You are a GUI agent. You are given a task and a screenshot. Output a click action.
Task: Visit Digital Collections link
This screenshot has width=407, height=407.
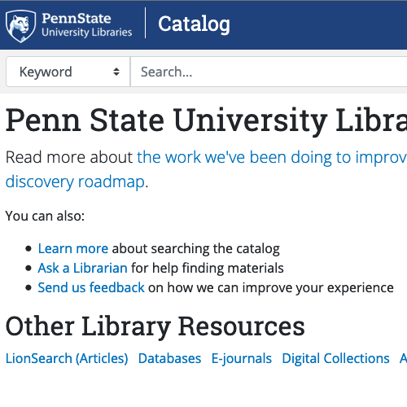[x=335, y=358]
